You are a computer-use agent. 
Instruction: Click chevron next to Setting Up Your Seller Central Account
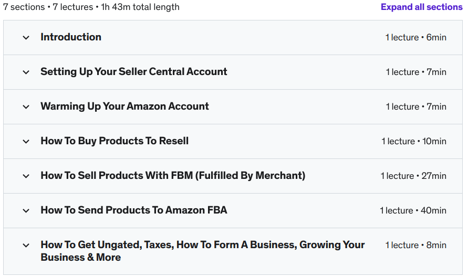coord(26,72)
